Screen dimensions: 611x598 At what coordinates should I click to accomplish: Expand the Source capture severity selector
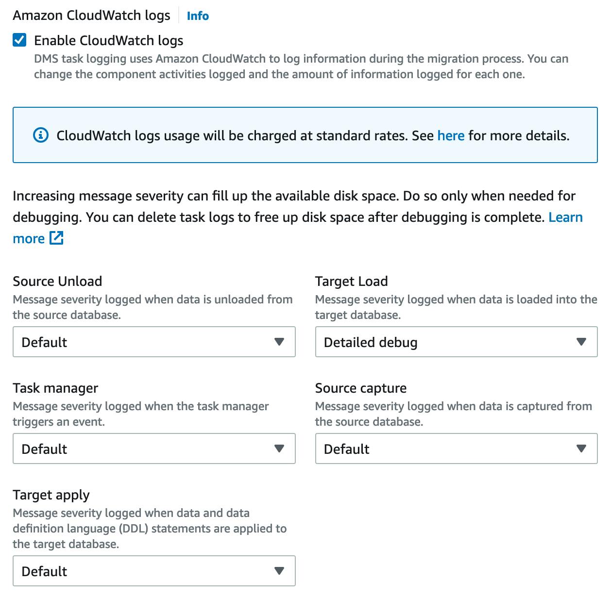(x=456, y=449)
